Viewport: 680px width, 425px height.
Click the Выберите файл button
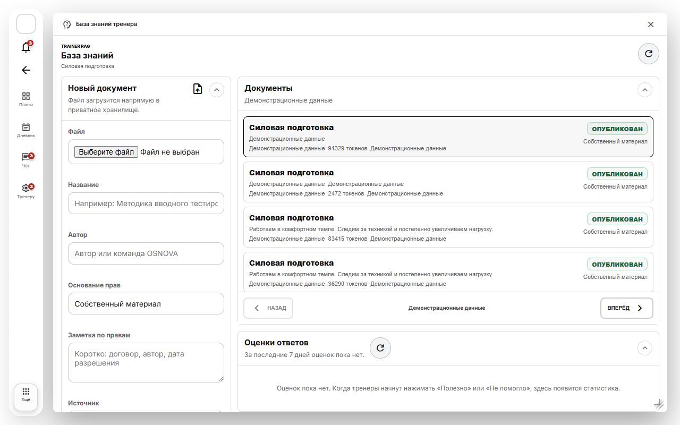click(106, 152)
